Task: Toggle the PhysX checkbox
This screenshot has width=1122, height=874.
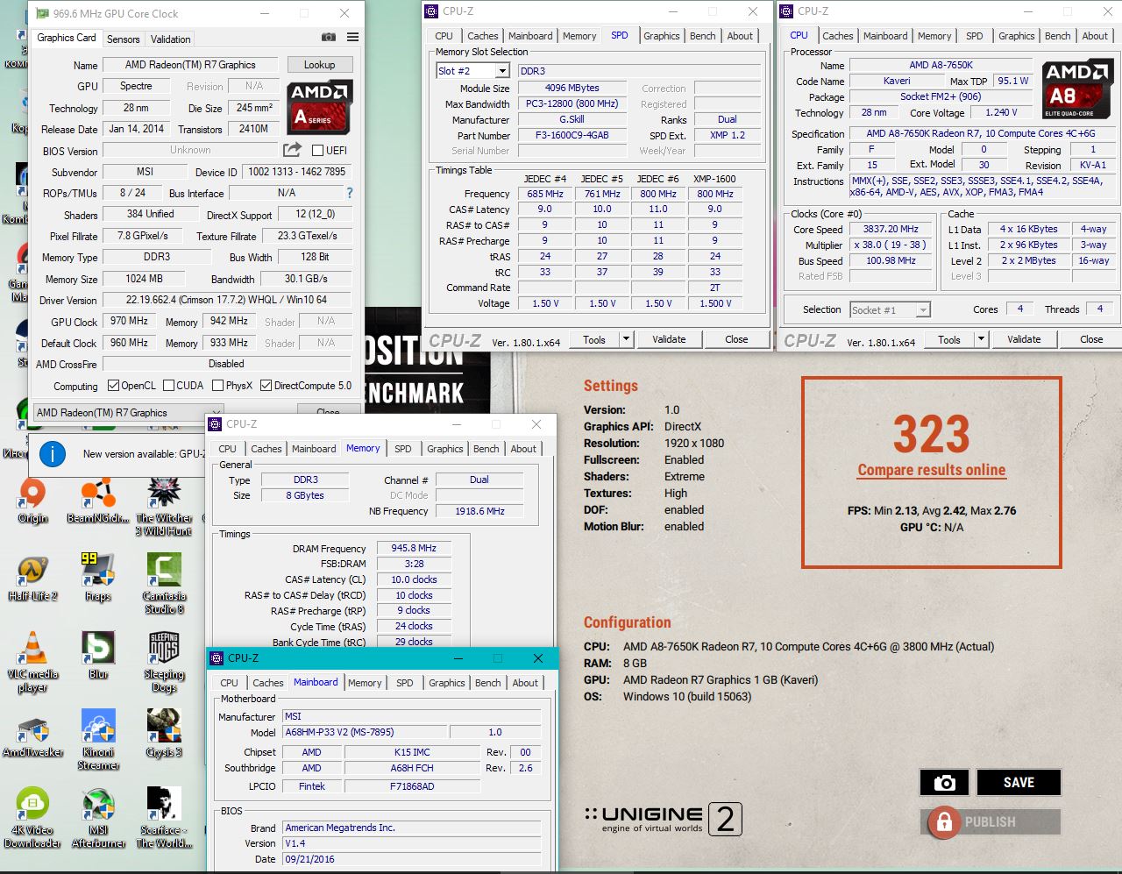Action: point(217,386)
